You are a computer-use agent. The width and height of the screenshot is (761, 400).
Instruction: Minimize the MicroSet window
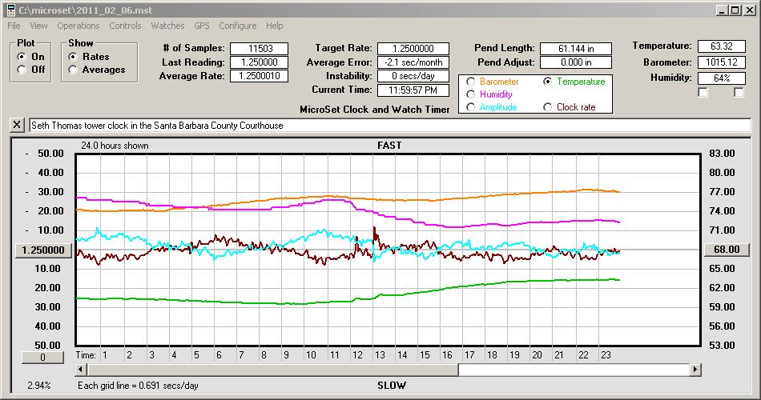[723, 10]
